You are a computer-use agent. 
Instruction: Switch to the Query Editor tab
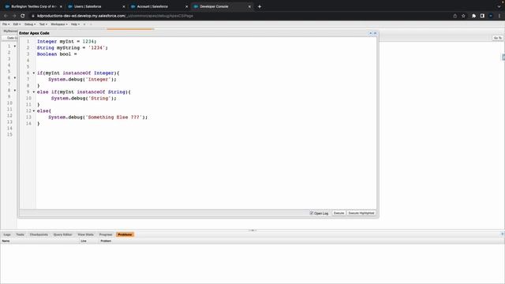(63, 234)
